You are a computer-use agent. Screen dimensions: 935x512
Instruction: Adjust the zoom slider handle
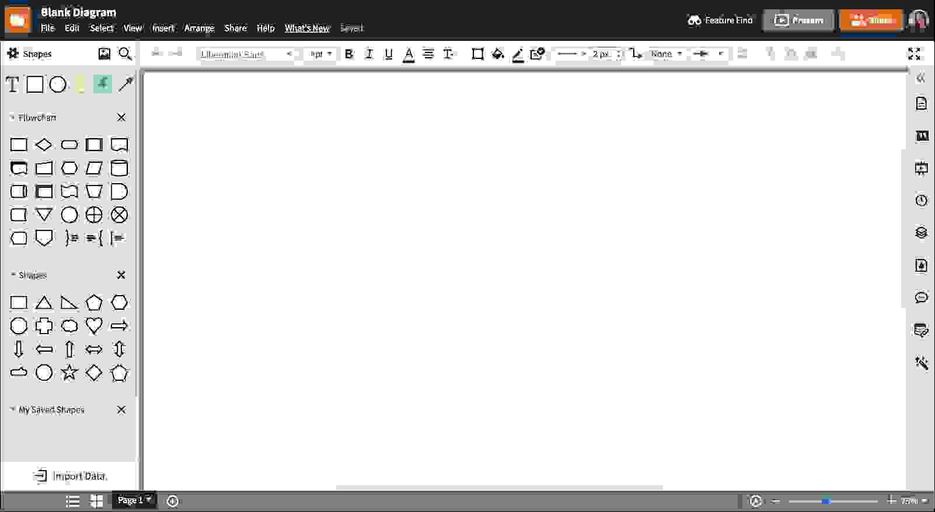[826, 501]
